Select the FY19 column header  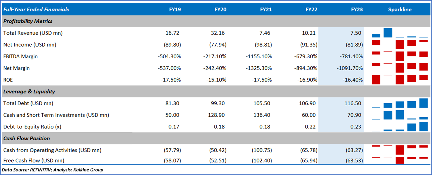click(x=175, y=10)
